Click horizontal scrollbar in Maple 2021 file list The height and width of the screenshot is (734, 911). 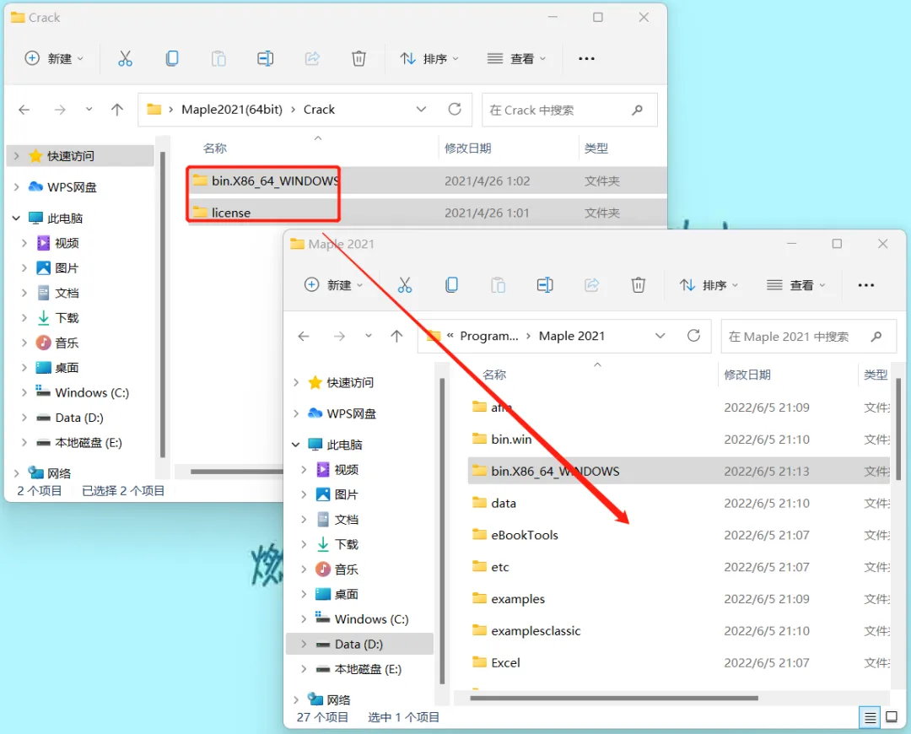(x=613, y=698)
